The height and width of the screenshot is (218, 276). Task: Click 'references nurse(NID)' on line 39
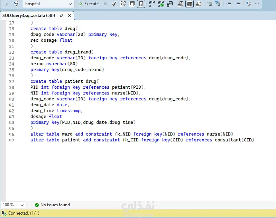(x=111, y=93)
